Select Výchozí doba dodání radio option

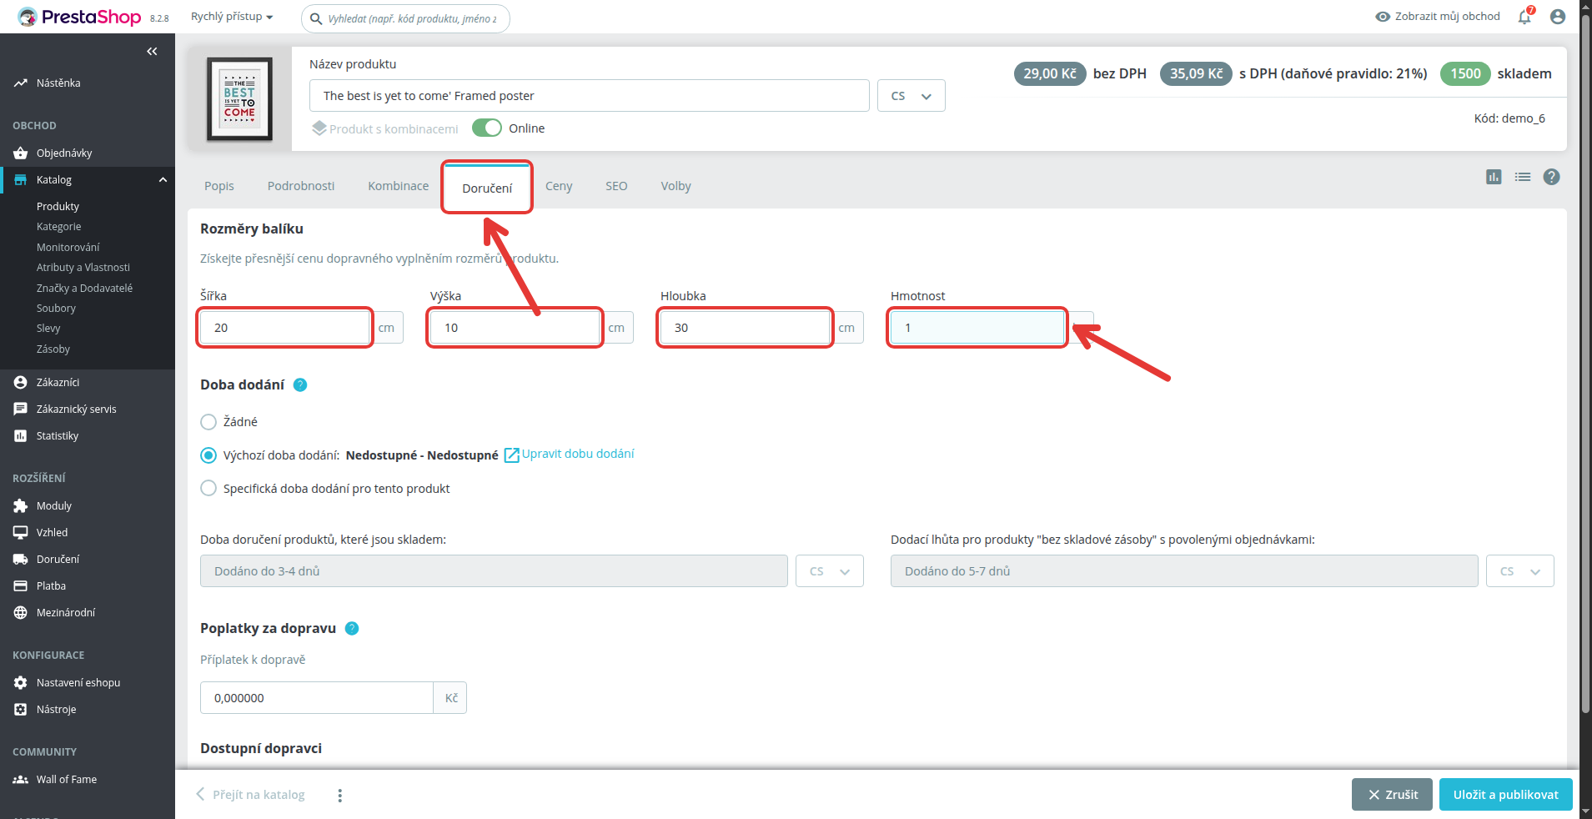(x=208, y=455)
